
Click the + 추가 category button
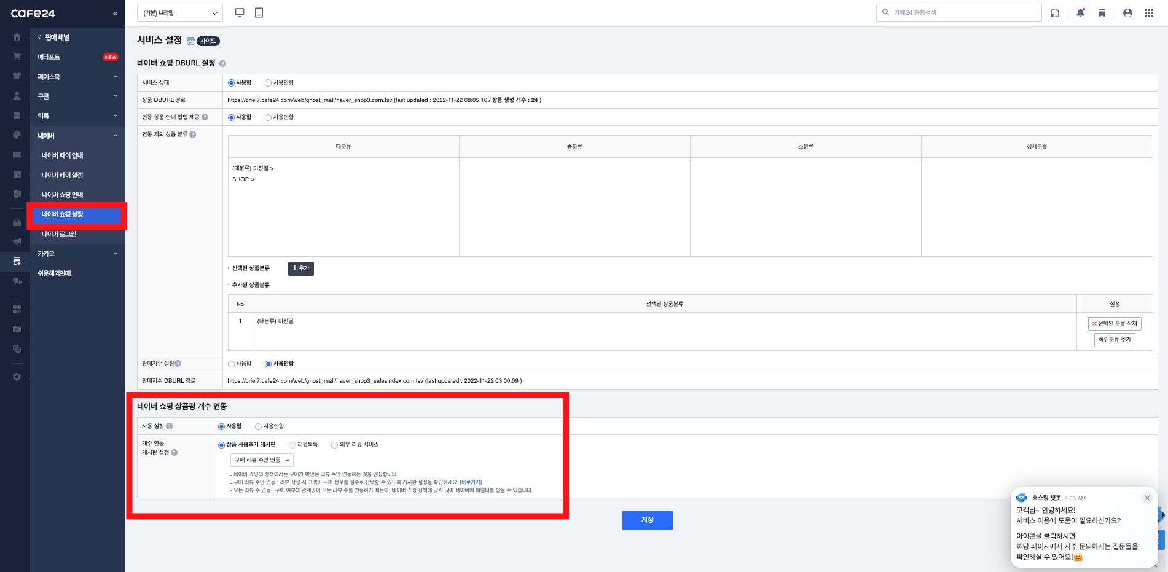(x=300, y=268)
